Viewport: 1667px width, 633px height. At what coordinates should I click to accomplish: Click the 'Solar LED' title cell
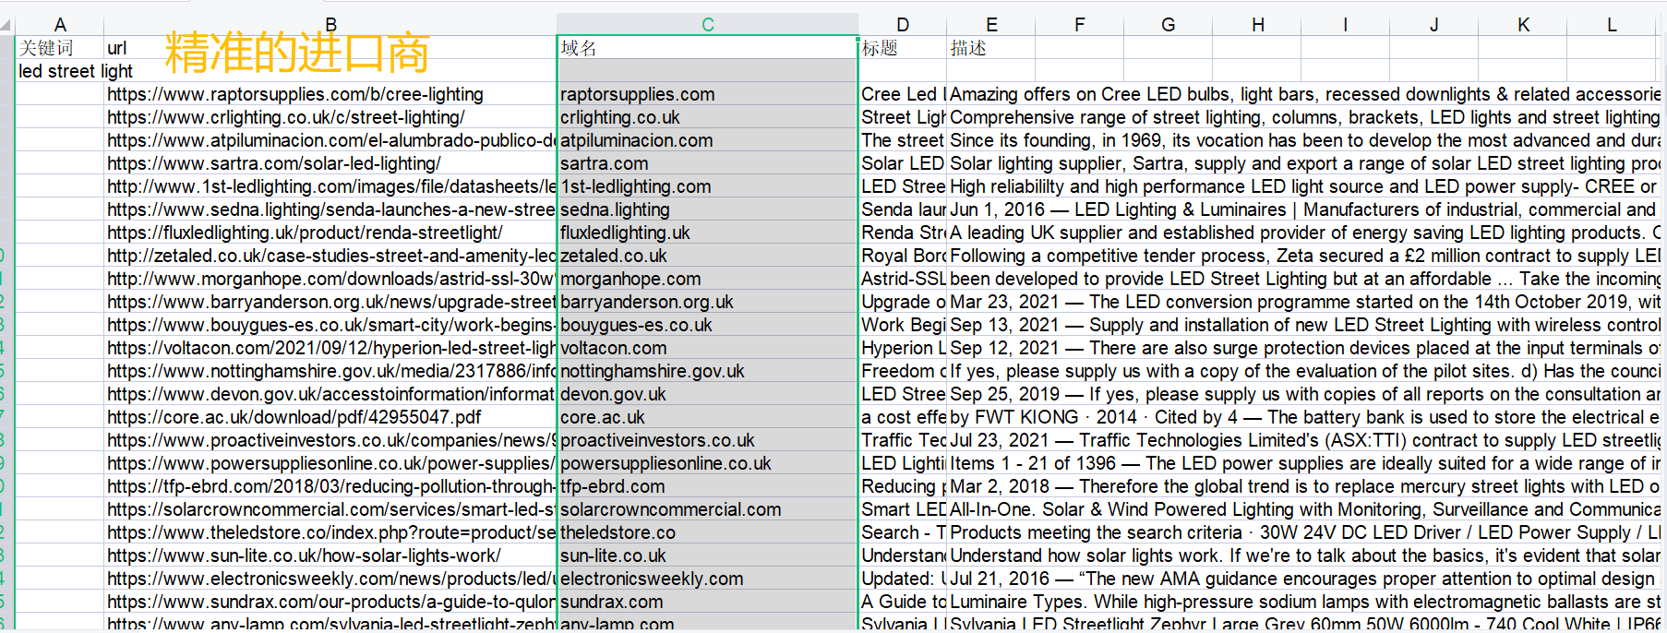pyautogui.click(x=903, y=163)
